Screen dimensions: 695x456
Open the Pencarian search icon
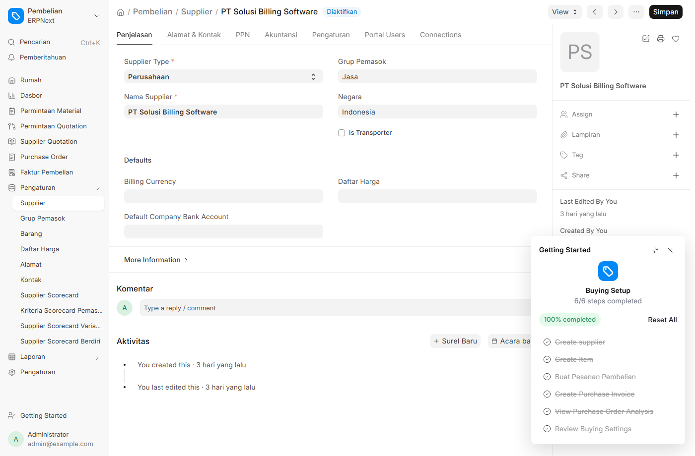11,42
